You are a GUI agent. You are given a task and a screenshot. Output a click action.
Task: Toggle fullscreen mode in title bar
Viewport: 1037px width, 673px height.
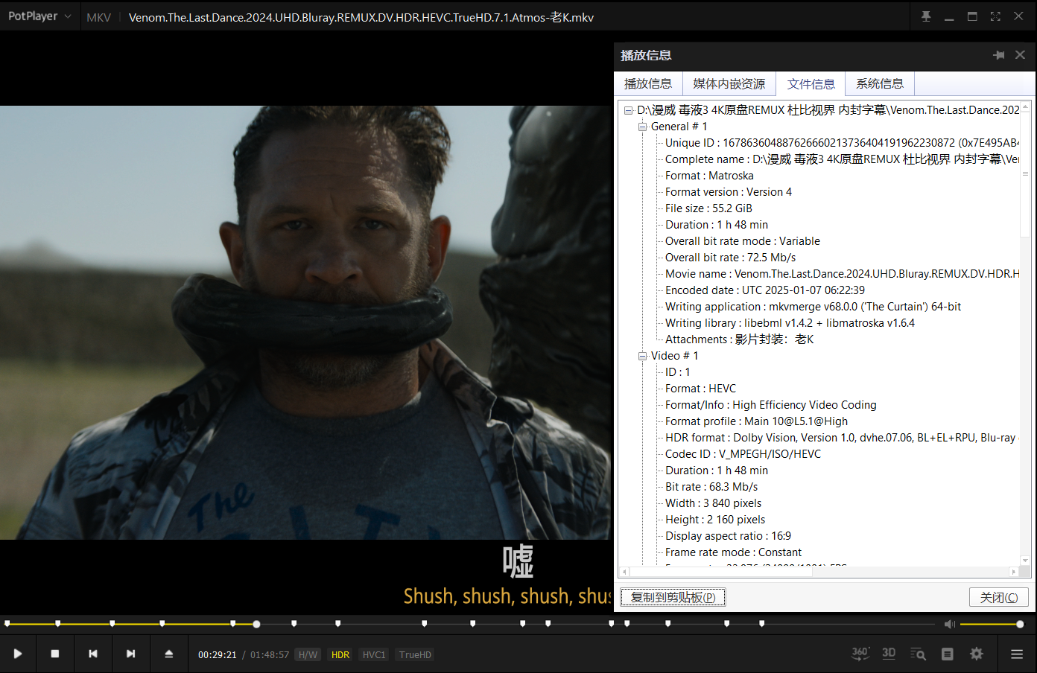(995, 16)
